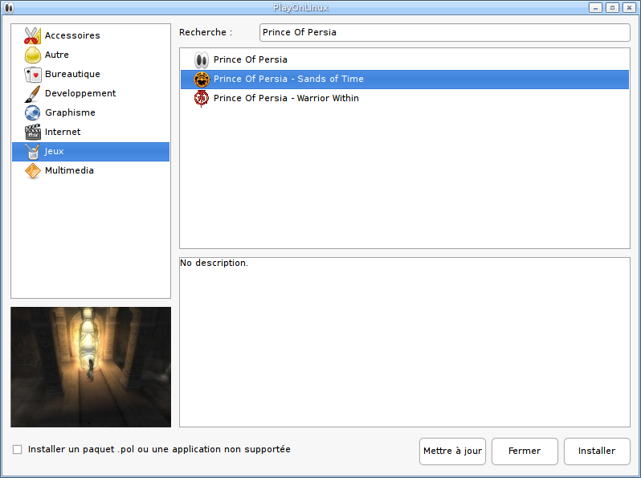Click the Autre yellow helmet icon
The height and width of the screenshot is (478, 641).
coord(32,55)
